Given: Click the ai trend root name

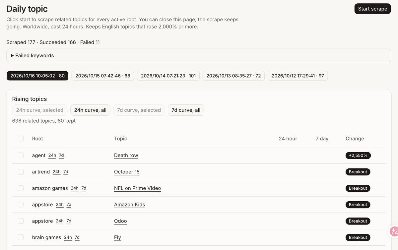Looking at the screenshot, I should (x=41, y=172).
